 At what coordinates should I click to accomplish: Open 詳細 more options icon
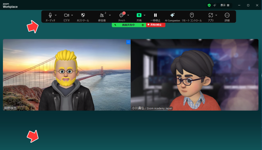[227, 15]
